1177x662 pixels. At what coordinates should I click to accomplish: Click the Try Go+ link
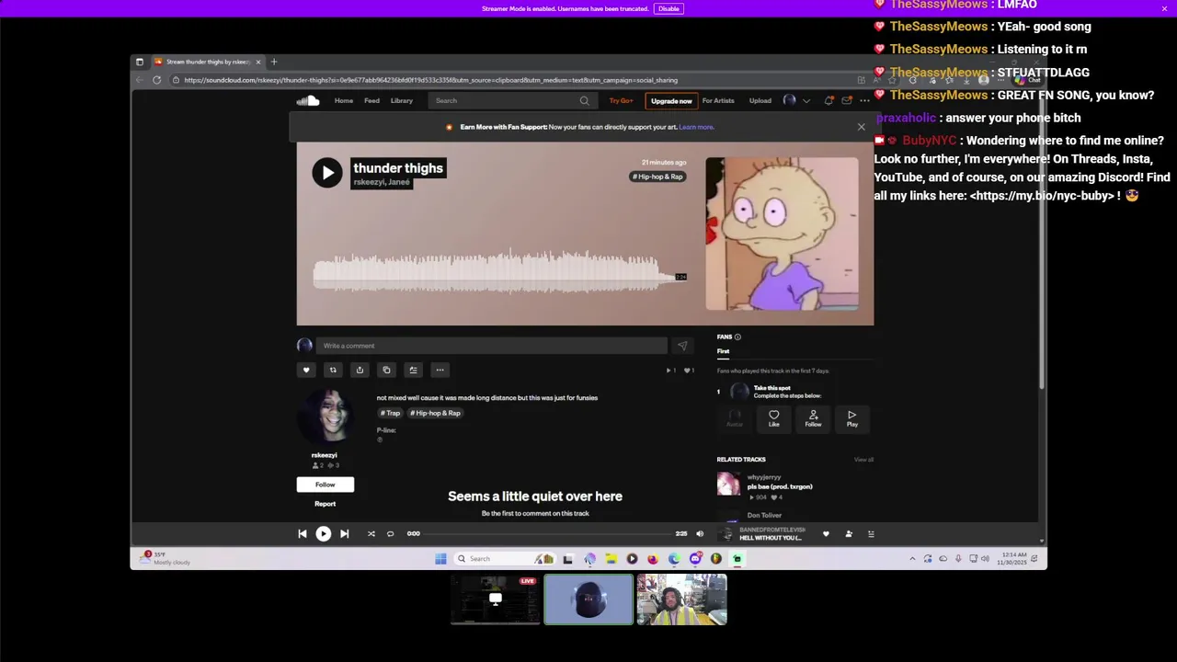[x=621, y=100]
